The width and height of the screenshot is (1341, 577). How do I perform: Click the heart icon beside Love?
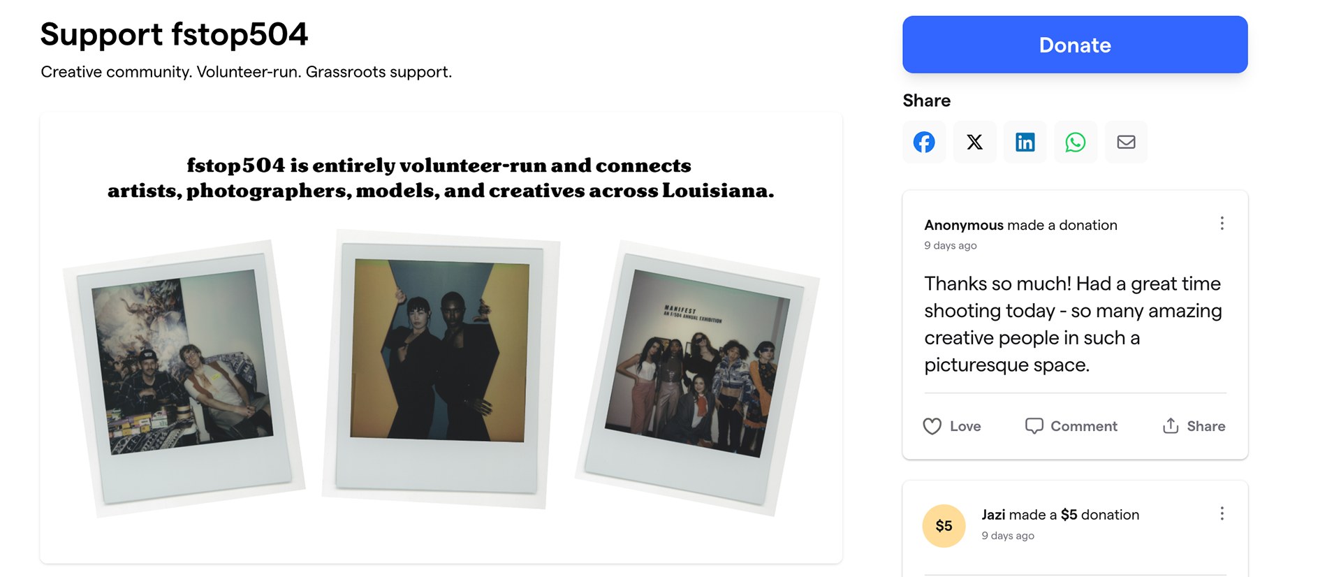[932, 426]
